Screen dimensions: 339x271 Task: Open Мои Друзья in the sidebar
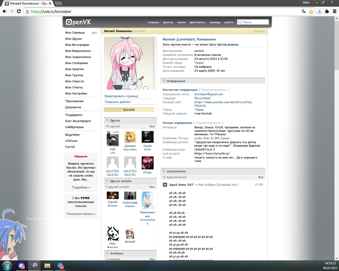point(73,39)
